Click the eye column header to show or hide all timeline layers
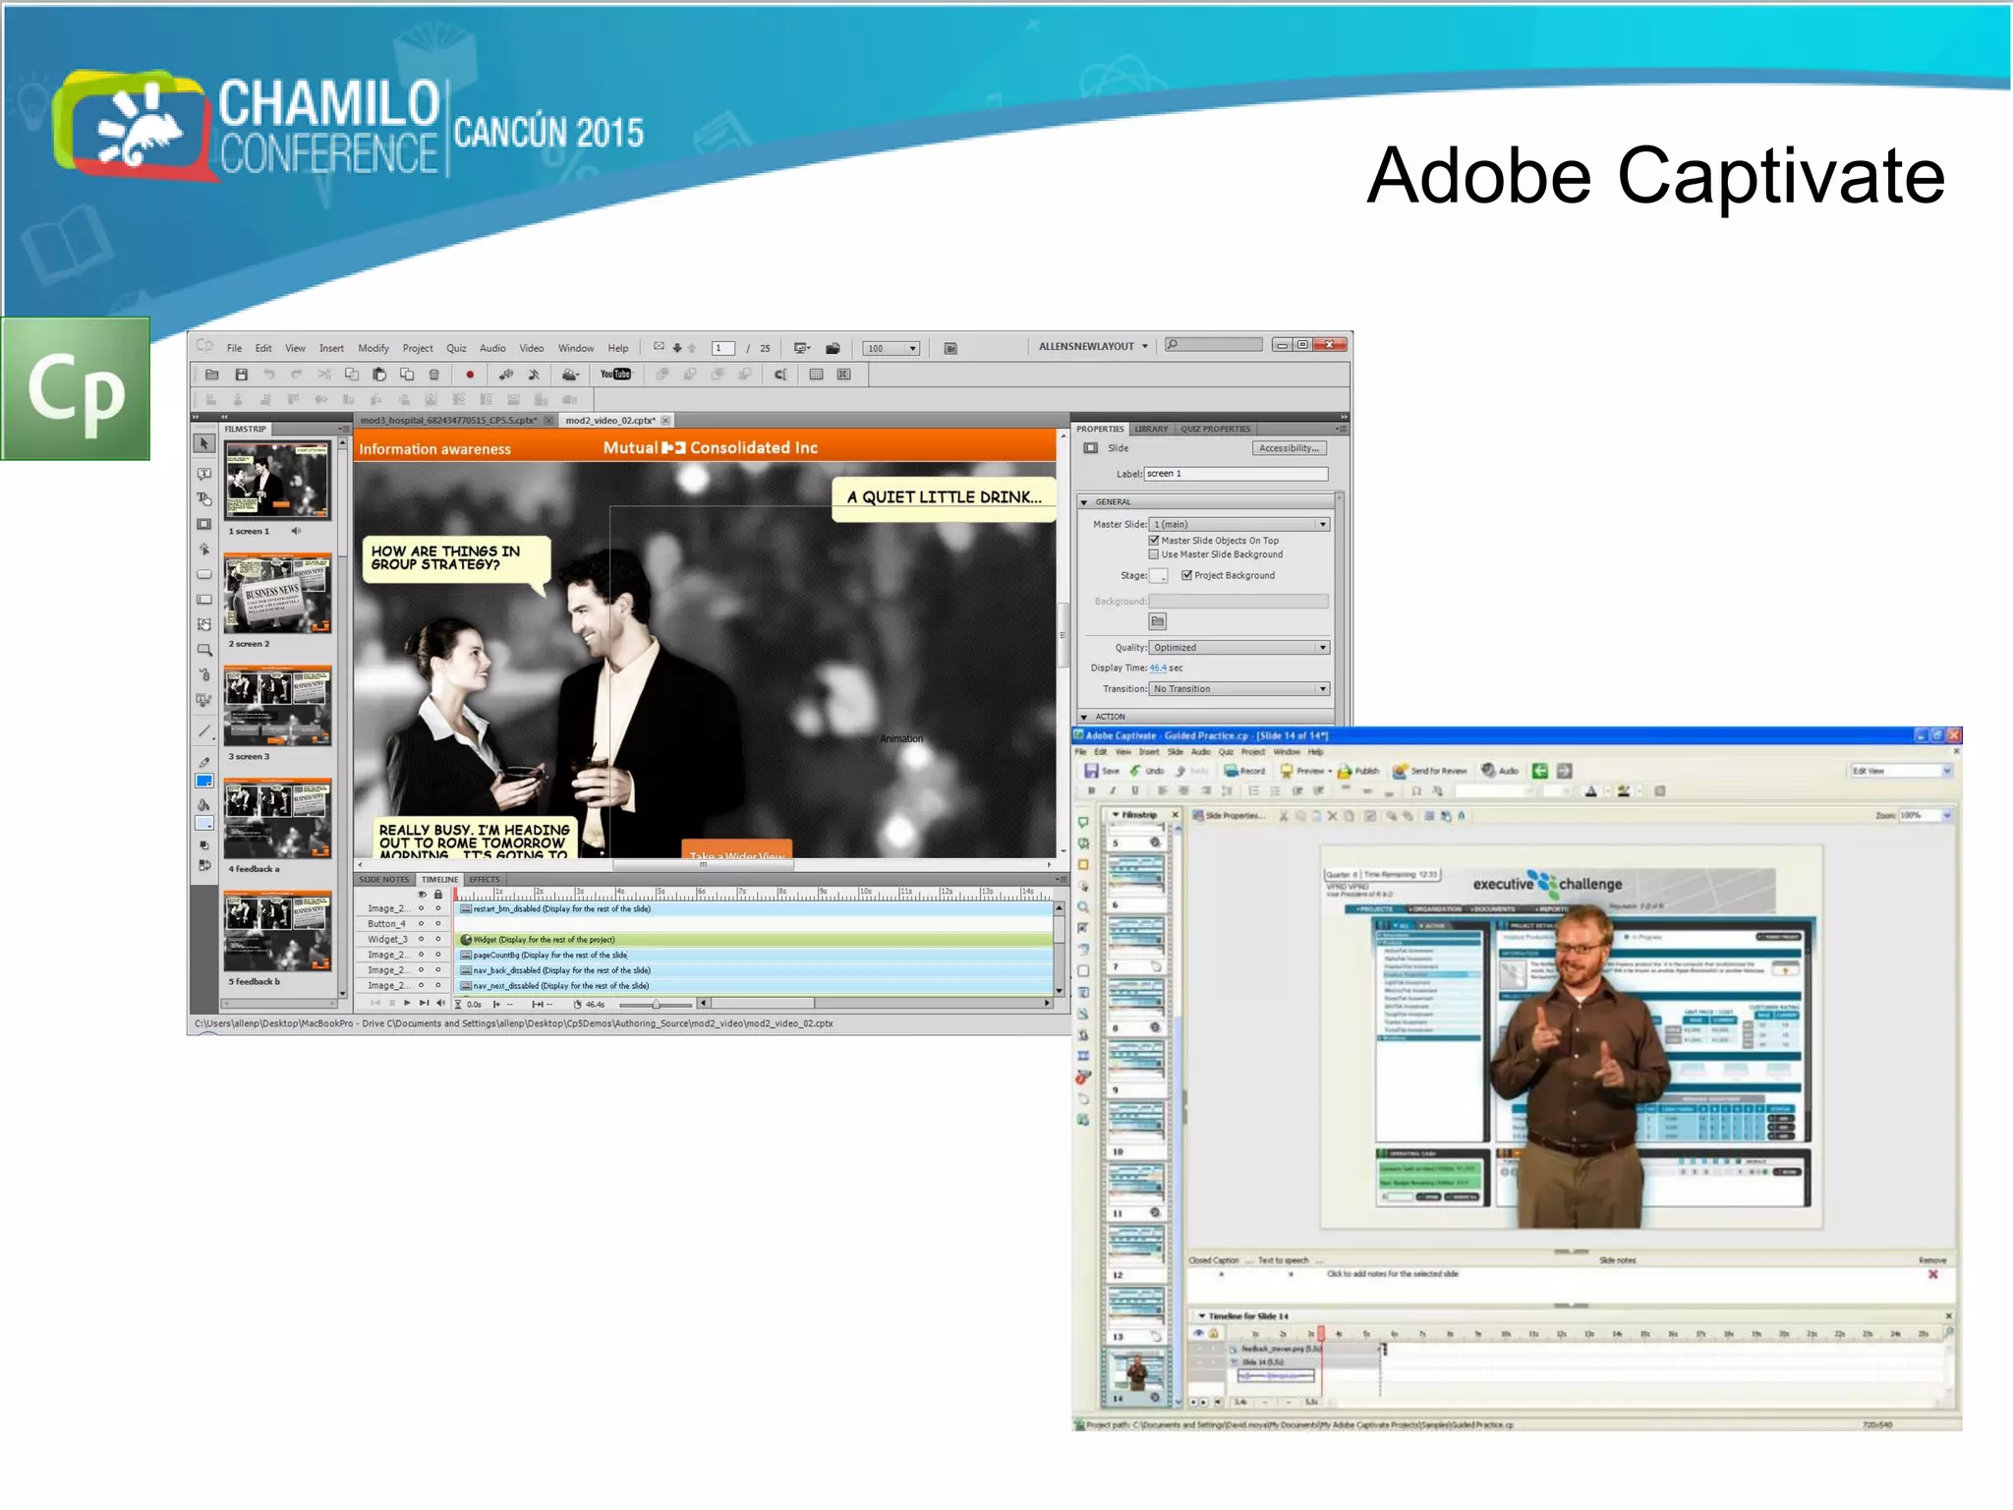The height and width of the screenshot is (1510, 2013). tap(423, 895)
